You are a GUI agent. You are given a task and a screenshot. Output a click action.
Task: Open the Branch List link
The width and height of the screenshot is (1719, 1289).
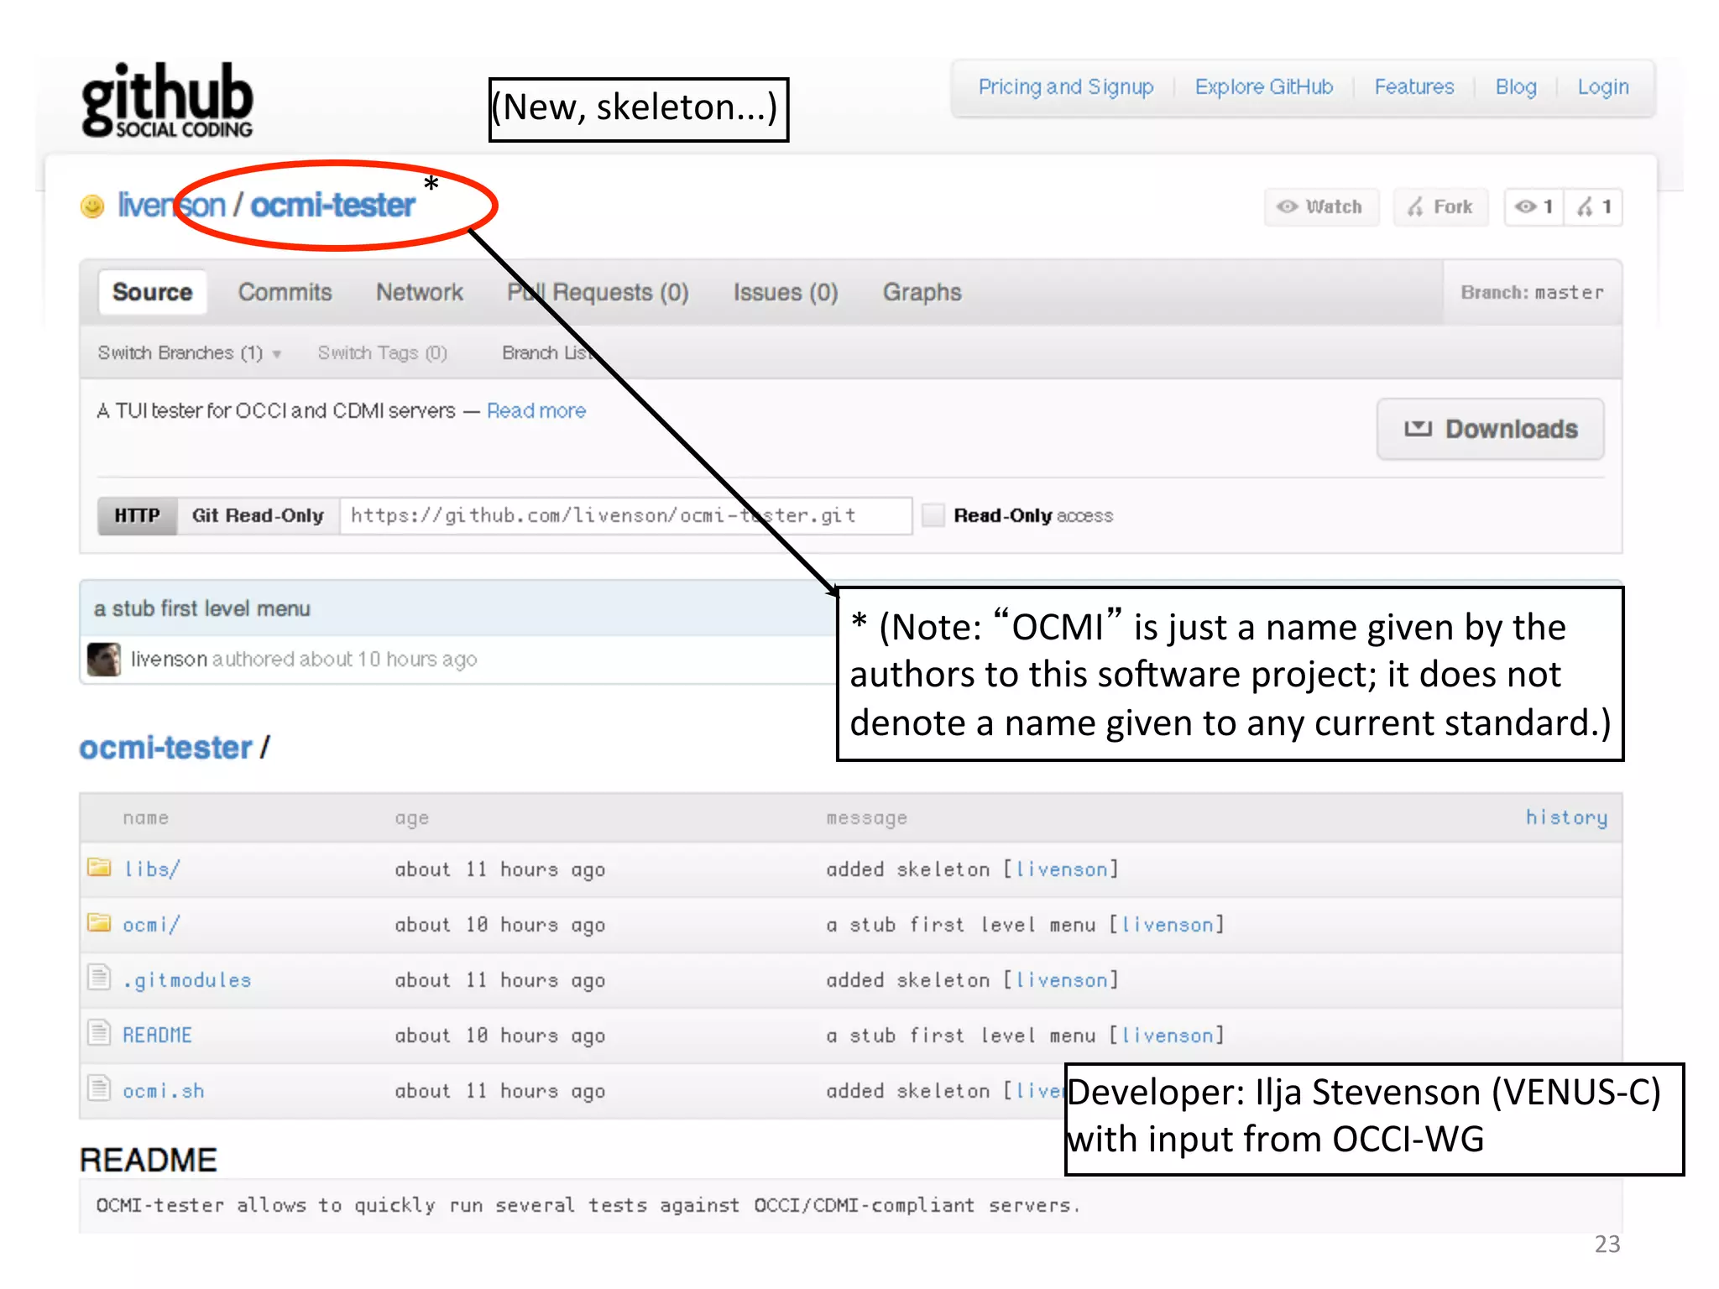(547, 353)
